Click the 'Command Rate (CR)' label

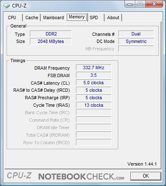coord(49,120)
